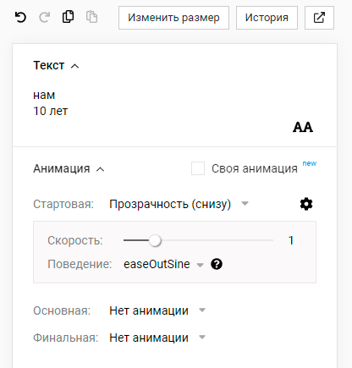
Task: Click the undo arrow icon
Action: click(x=20, y=18)
